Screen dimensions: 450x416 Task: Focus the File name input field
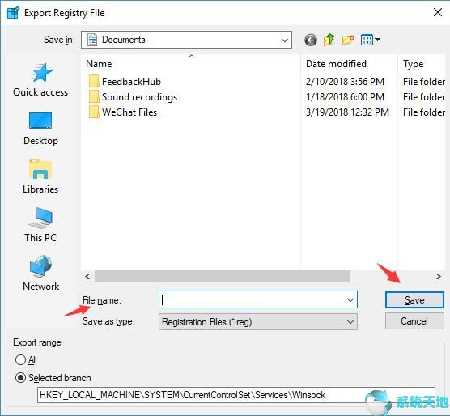258,300
